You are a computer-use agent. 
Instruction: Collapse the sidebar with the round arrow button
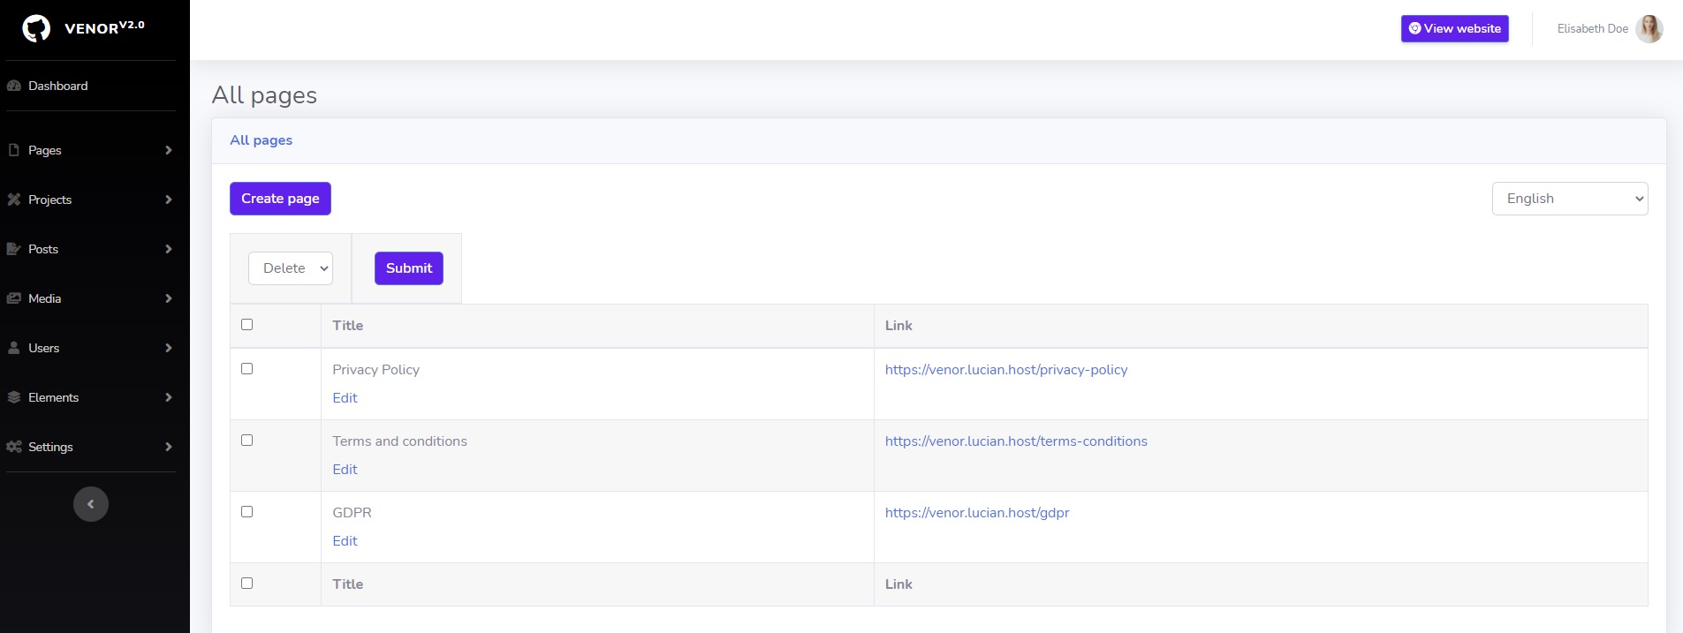tap(90, 504)
